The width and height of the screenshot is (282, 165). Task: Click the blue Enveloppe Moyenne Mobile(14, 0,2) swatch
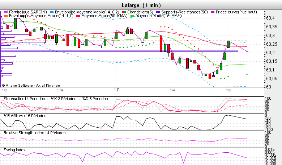pos(52,12)
